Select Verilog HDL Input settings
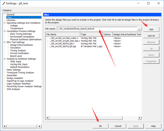The width and height of the screenshot is (164, 131). pyautogui.click(x=19, y=64)
